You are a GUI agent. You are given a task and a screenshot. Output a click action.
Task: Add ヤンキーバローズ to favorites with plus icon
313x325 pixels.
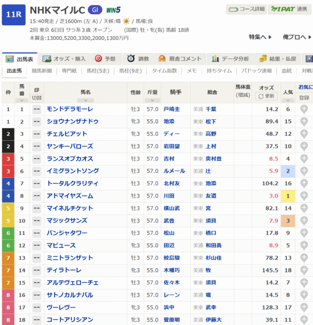coord(304,147)
